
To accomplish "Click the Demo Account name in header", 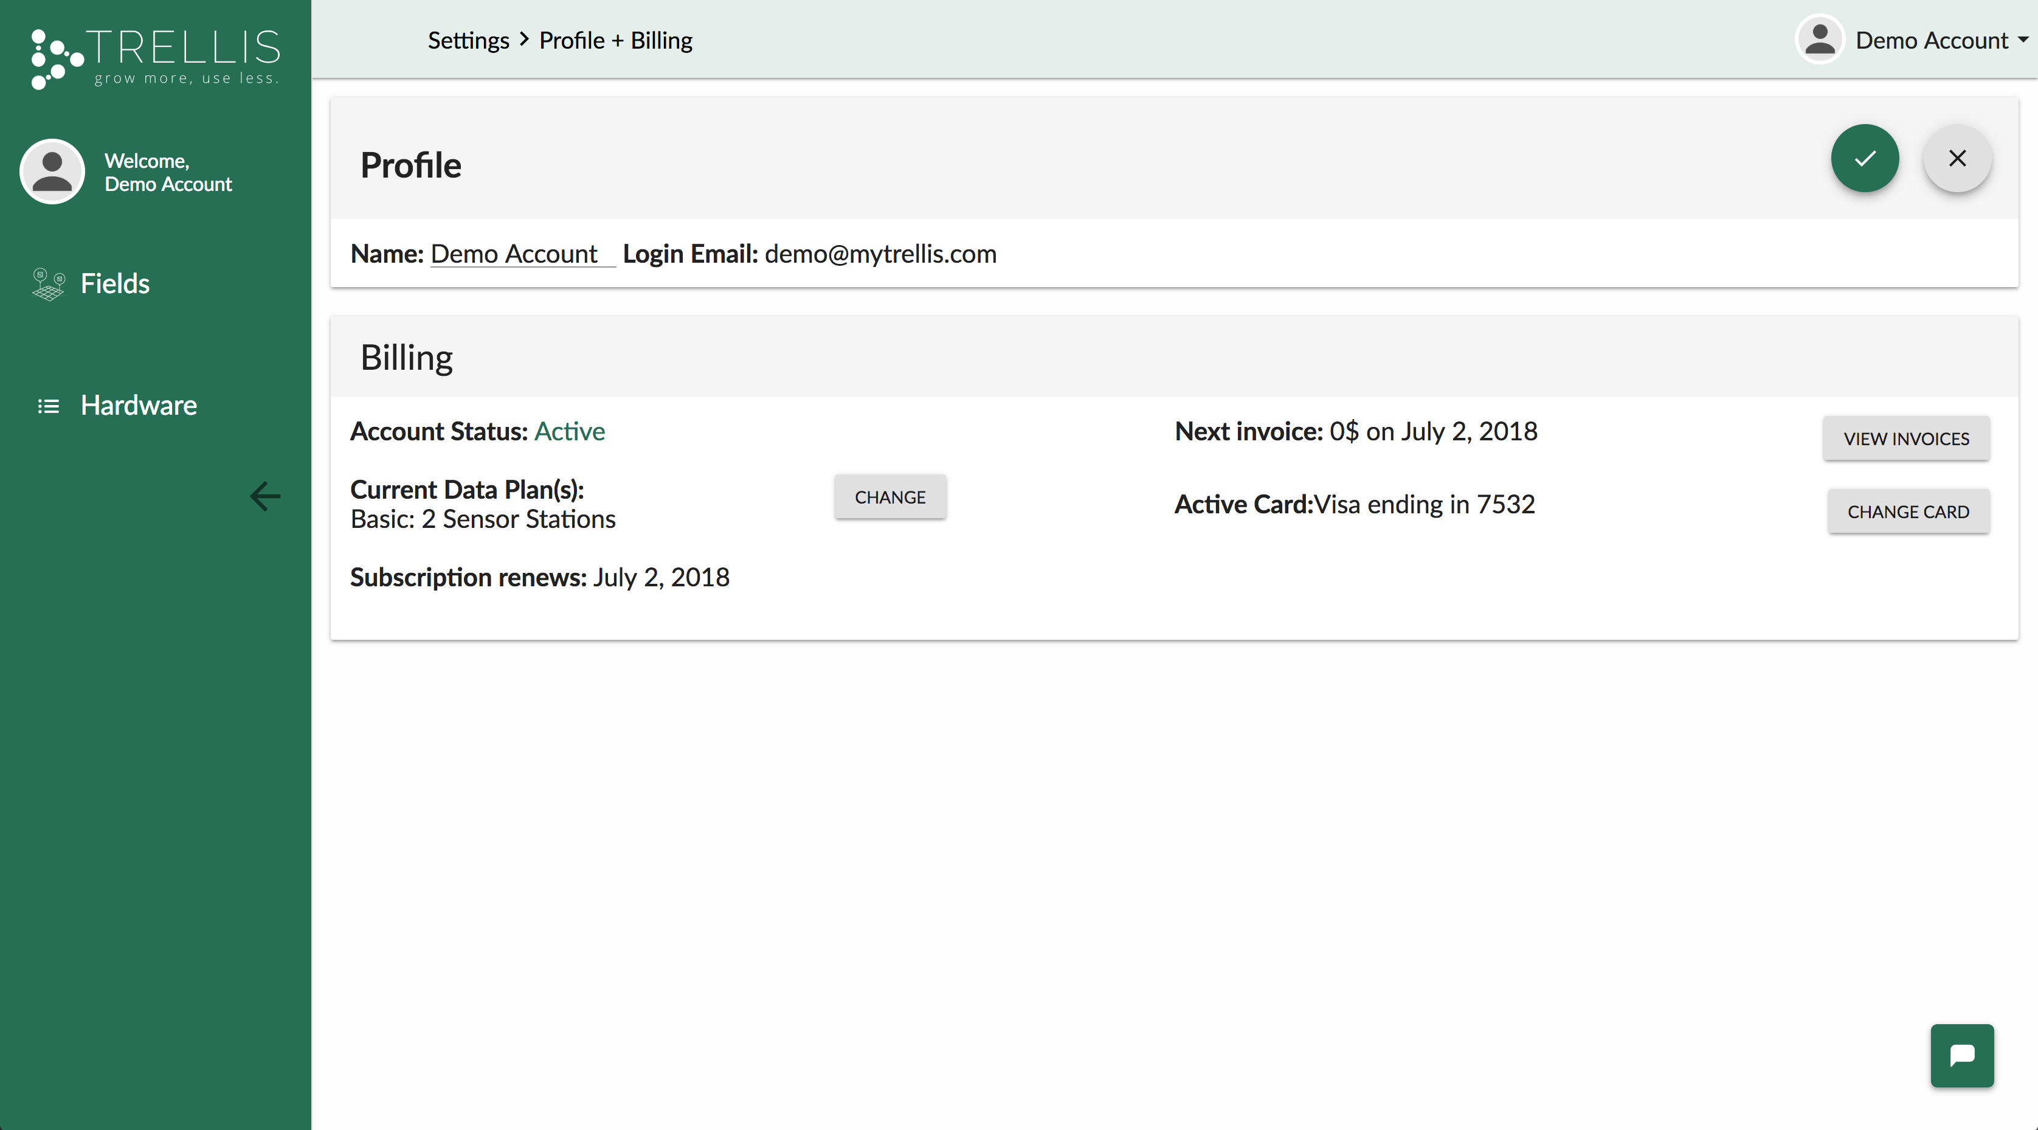I will (1931, 40).
